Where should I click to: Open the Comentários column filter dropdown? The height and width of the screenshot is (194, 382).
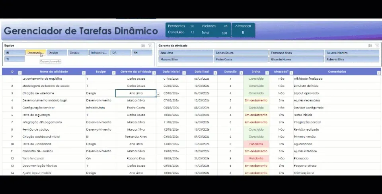(378, 73)
